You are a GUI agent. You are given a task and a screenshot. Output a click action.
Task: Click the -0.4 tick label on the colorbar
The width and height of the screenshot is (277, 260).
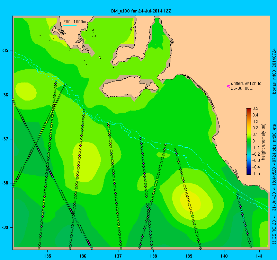tap(256, 167)
